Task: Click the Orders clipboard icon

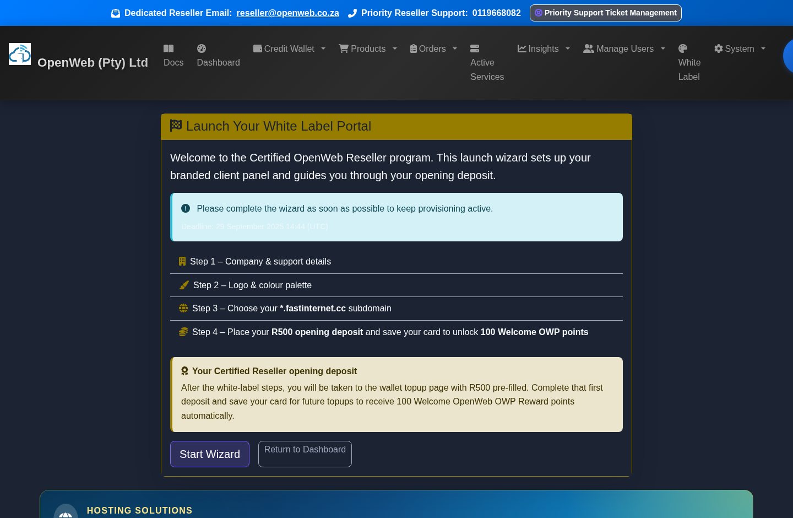Action: pos(414,48)
